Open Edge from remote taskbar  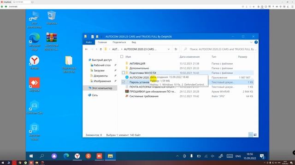click(x=66, y=156)
